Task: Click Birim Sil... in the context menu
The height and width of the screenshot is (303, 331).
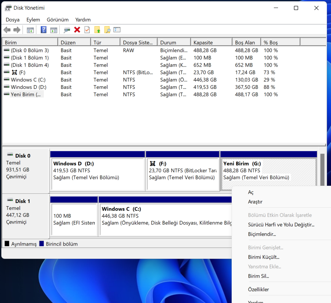Action: pos(258,276)
